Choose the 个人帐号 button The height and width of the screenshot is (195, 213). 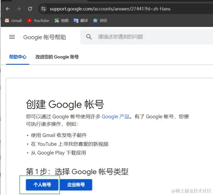coord(42,185)
